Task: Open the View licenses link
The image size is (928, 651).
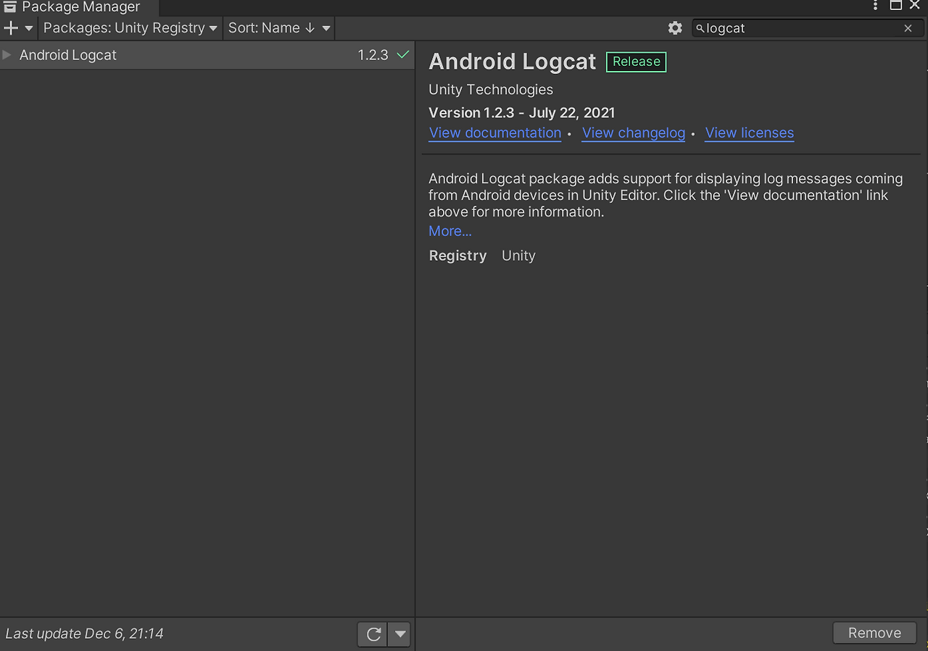Action: (750, 133)
